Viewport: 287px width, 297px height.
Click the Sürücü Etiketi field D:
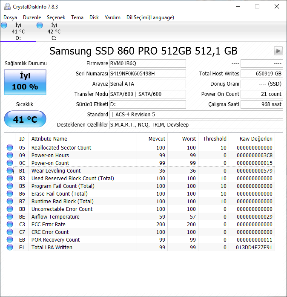pos(148,104)
